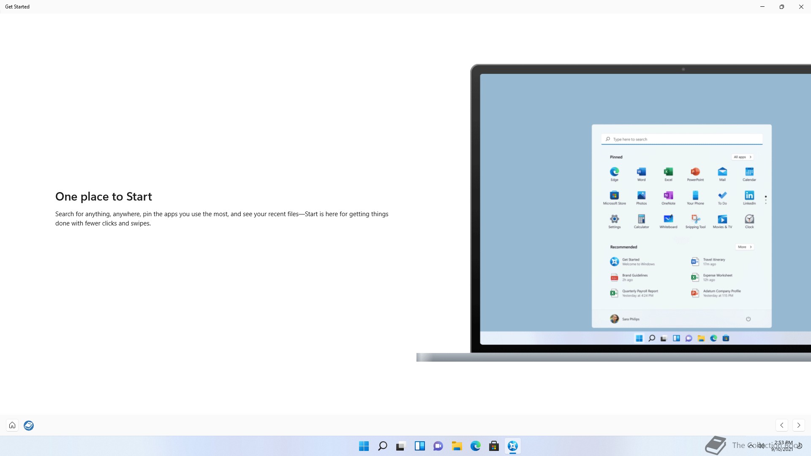Expand the hidden system tray icons chevron
The height and width of the screenshot is (456, 811).
[751, 446]
